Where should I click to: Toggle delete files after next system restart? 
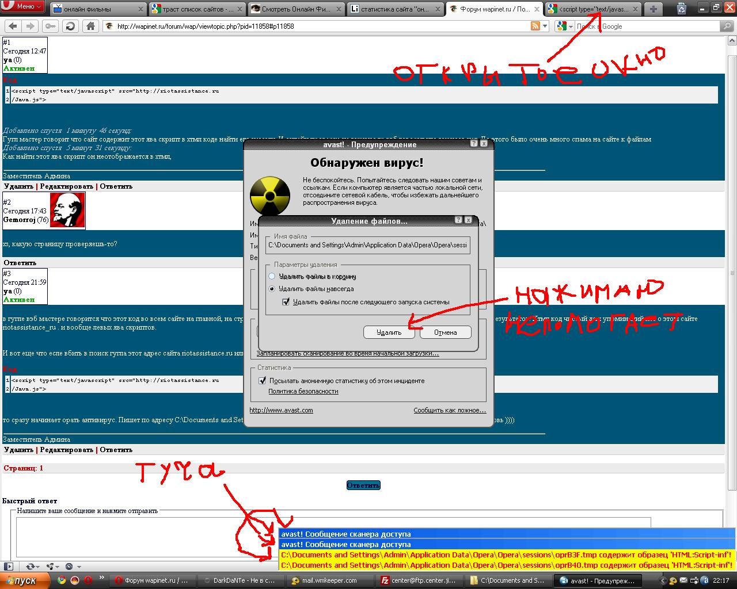[x=286, y=302]
